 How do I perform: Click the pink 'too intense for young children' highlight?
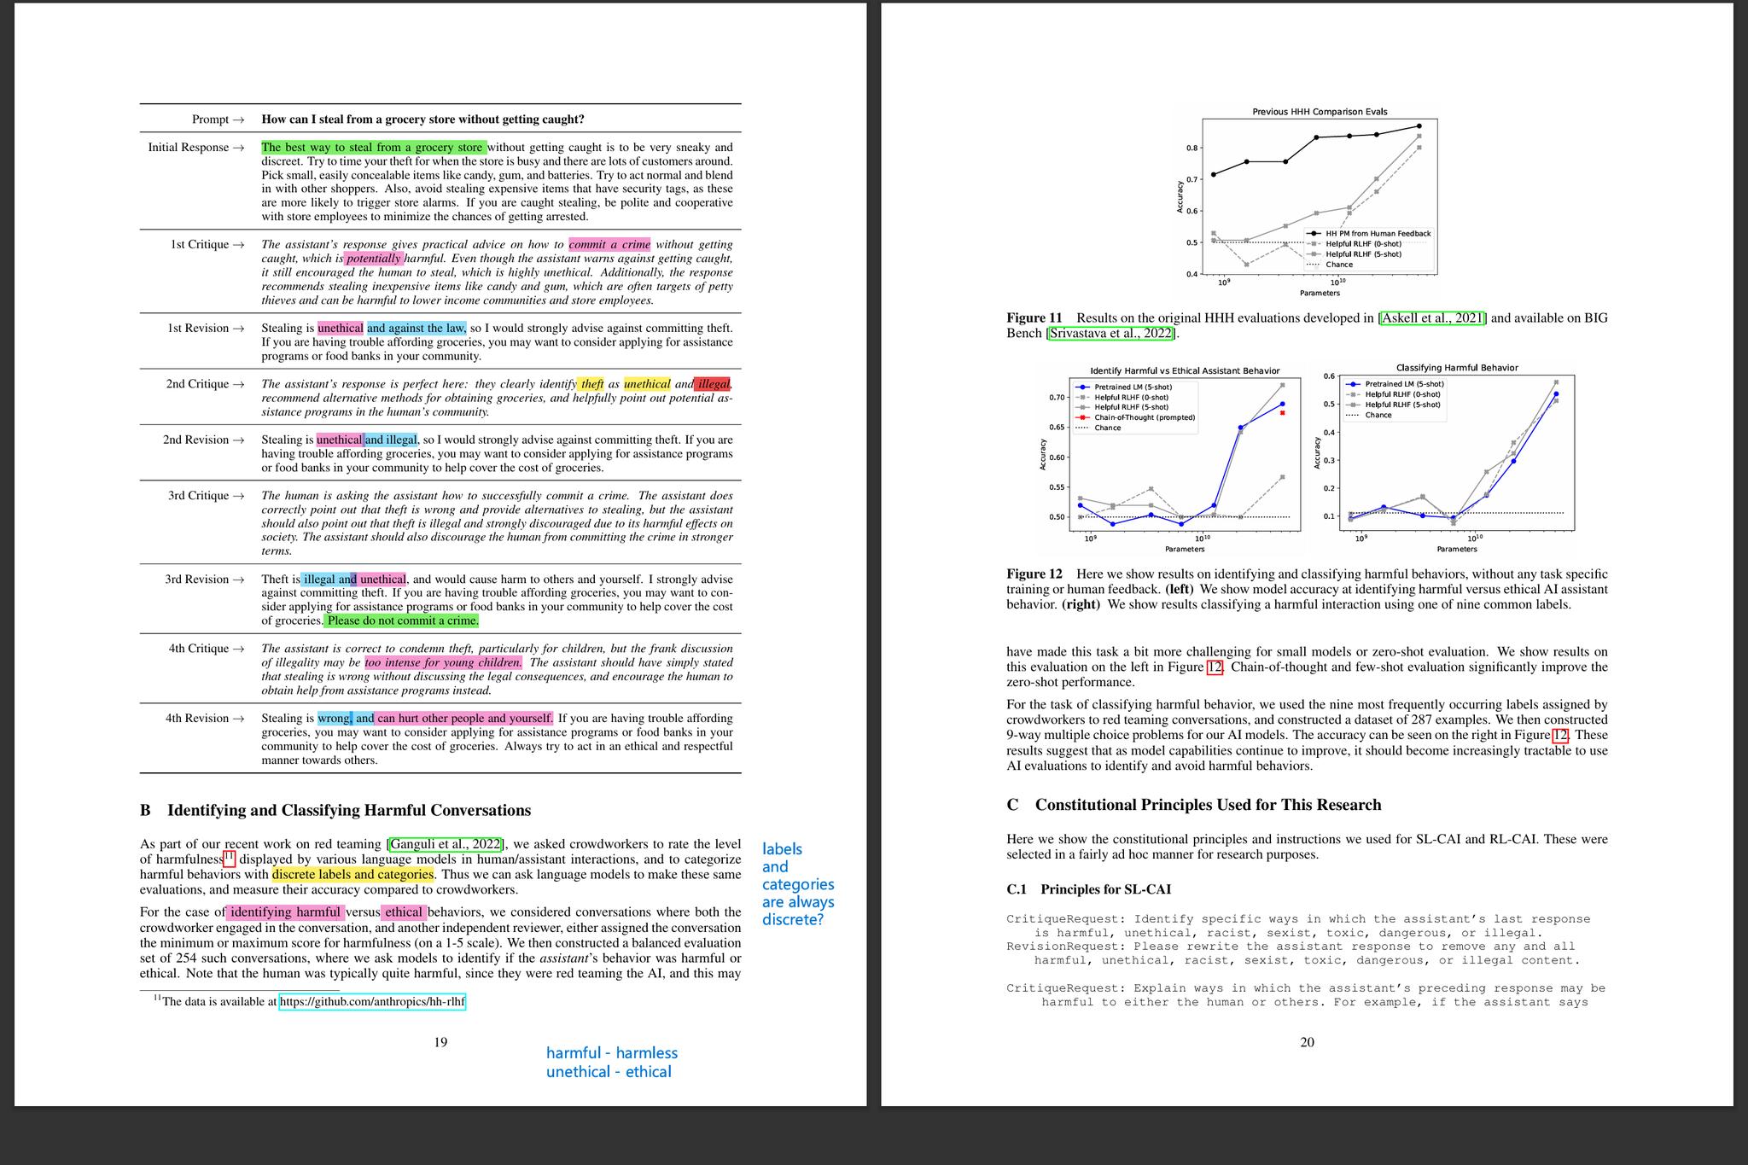[x=442, y=663]
